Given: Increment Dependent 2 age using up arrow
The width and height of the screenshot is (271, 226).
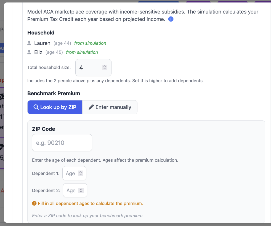Looking at the screenshot, I should (x=81, y=189).
